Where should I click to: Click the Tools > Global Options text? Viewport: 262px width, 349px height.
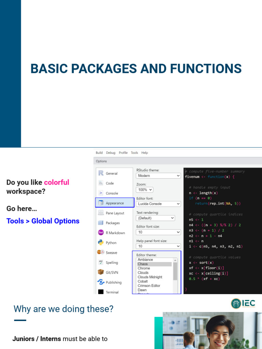point(43,221)
